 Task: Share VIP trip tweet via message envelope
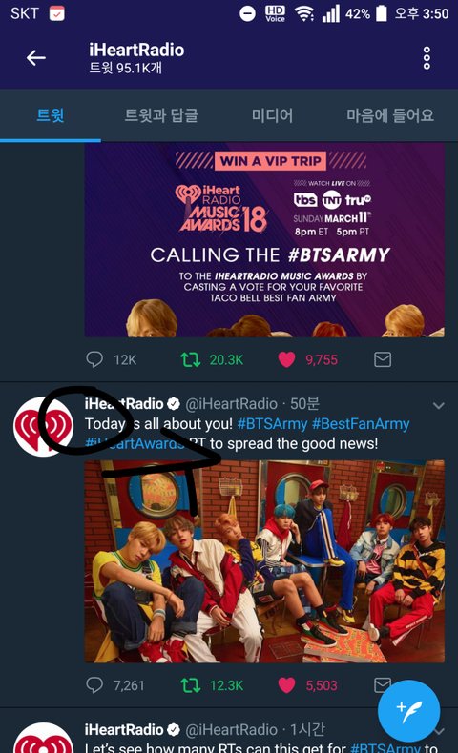(x=383, y=359)
